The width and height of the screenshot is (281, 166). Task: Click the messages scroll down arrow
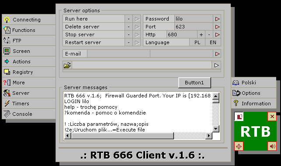point(216,128)
